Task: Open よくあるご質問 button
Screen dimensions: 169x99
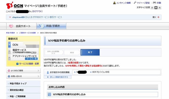Action: coord(24,71)
